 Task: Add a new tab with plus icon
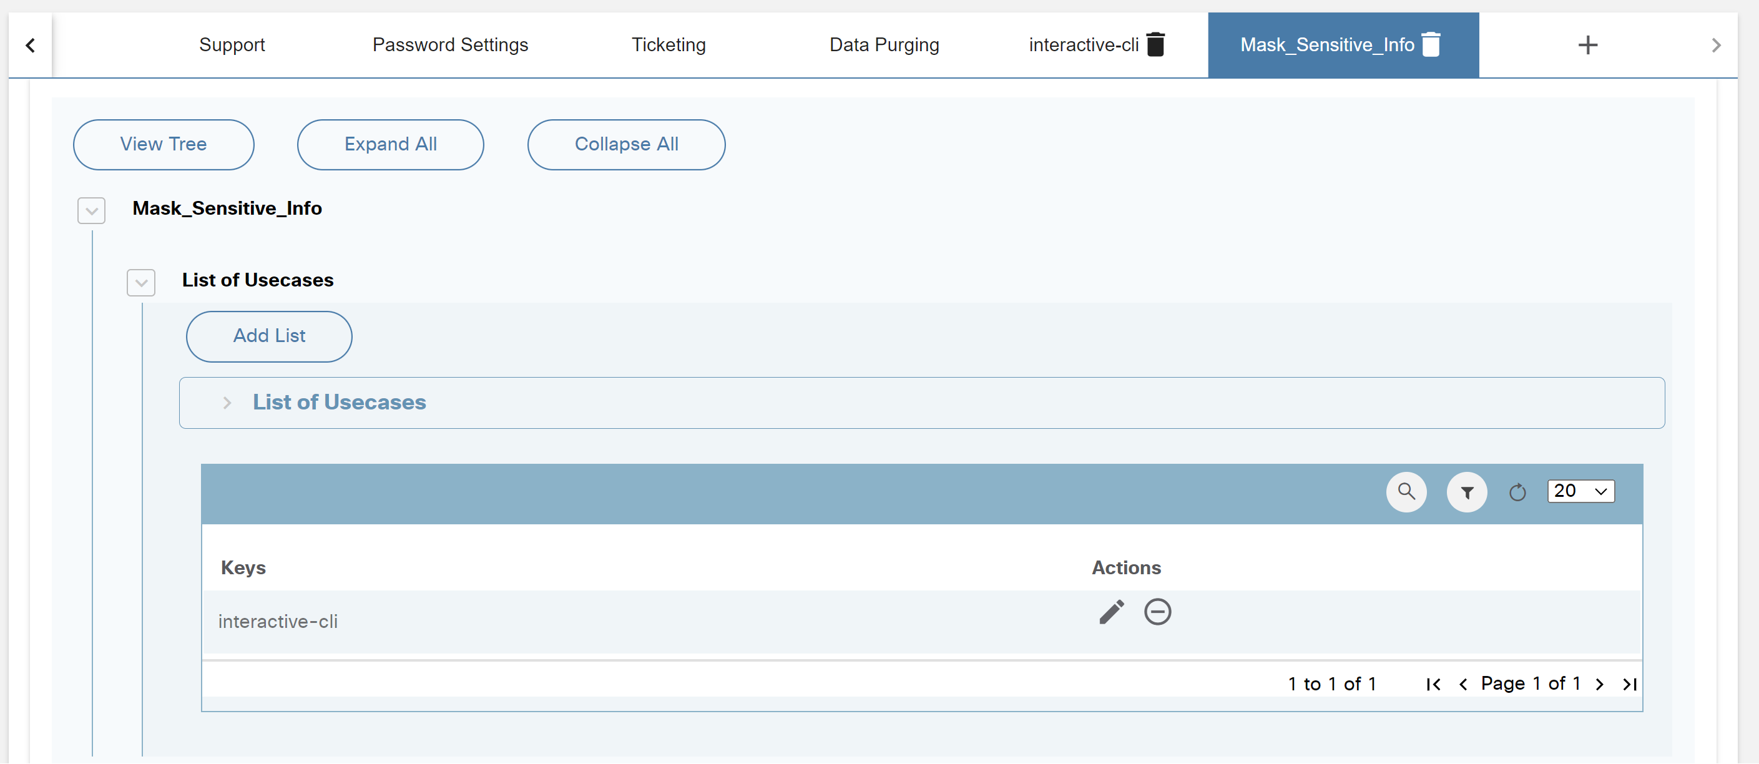pos(1587,45)
